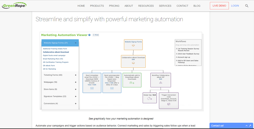Expand the Ticketing Forms (40) section
This screenshot has height=129, width=254.
pos(76,75)
